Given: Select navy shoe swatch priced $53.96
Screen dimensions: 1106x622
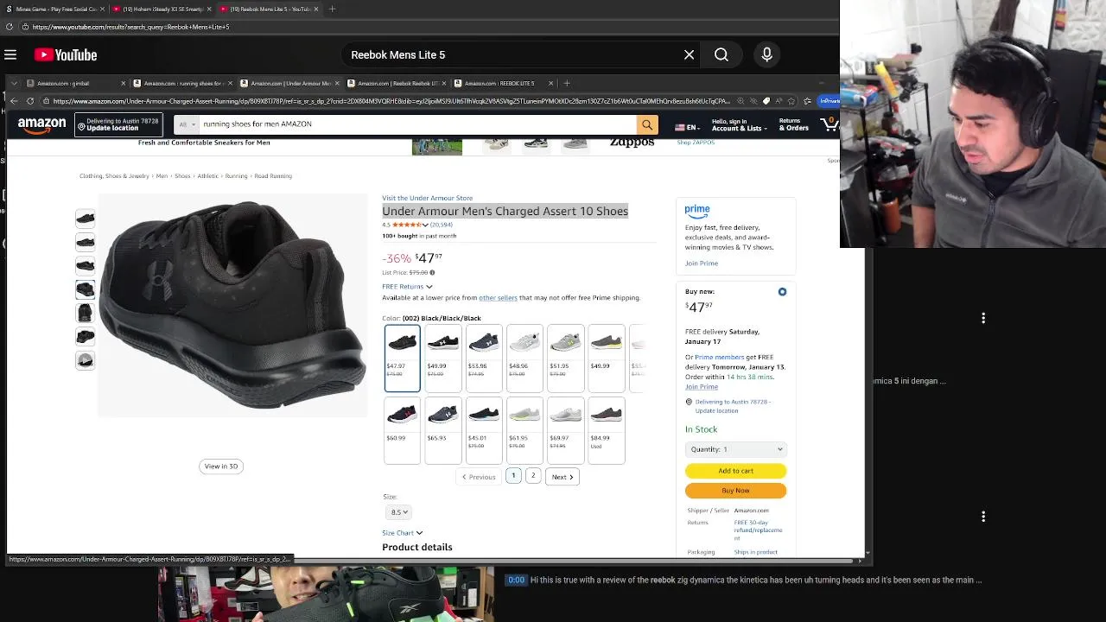Looking at the screenshot, I should (484, 359).
